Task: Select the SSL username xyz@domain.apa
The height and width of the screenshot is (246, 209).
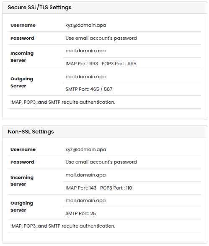Action: point(86,25)
